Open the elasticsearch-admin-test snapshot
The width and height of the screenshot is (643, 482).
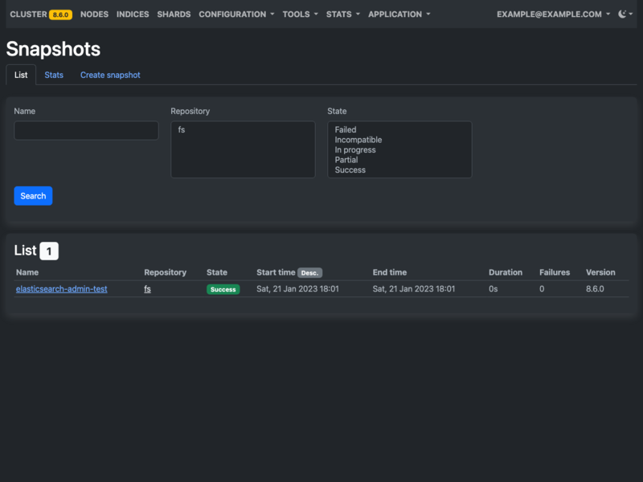61,289
